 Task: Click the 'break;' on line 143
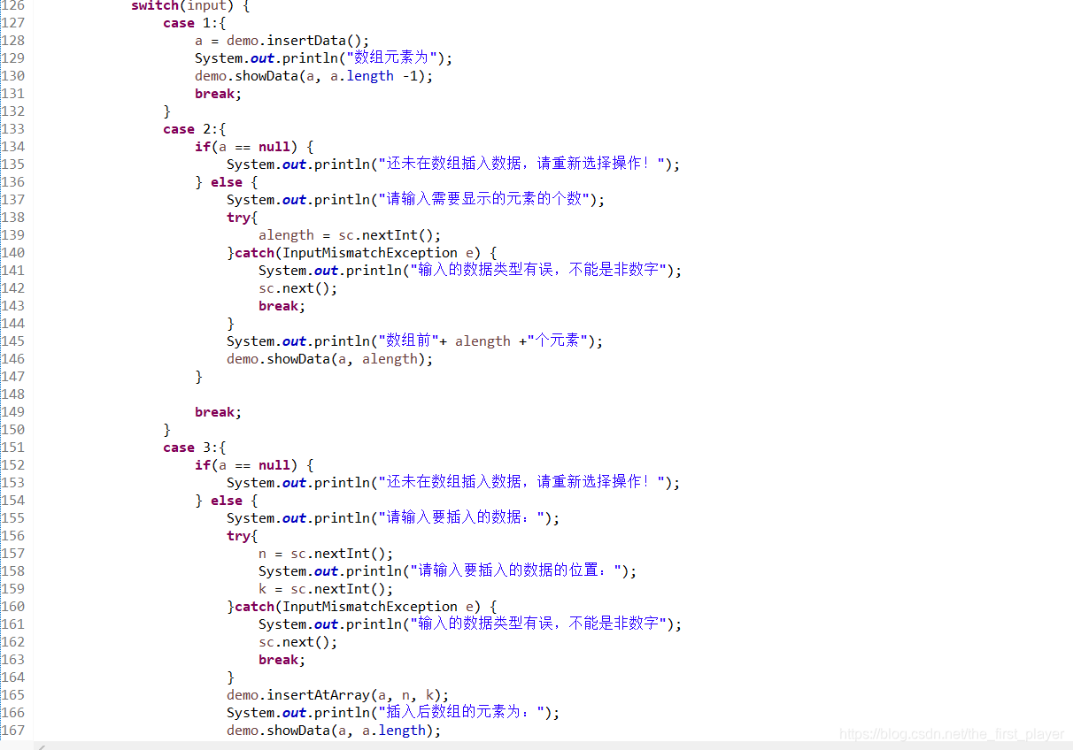click(282, 306)
